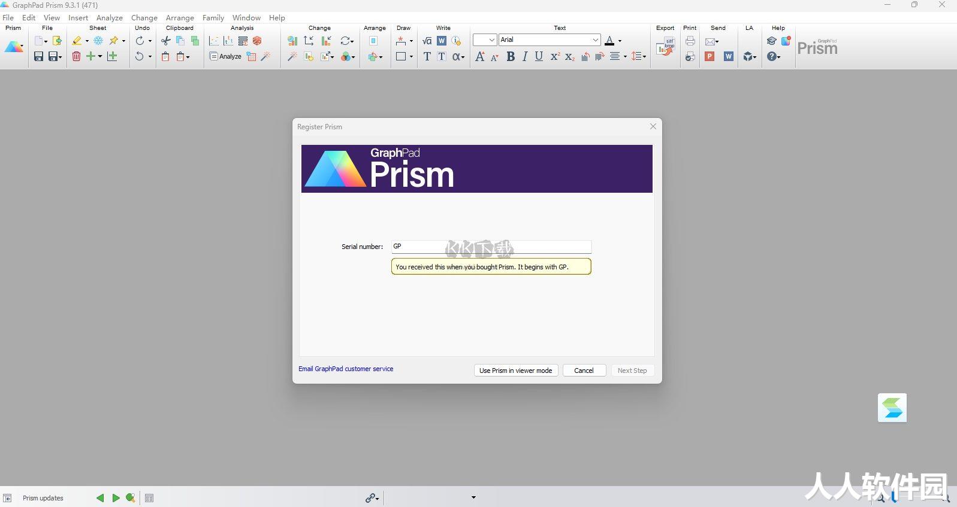This screenshot has height=507, width=957.
Task: Click the delete sheet trash icon
Action: 76,56
